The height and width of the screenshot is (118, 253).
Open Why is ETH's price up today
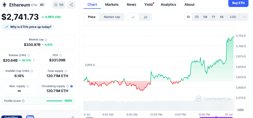tap(28, 27)
